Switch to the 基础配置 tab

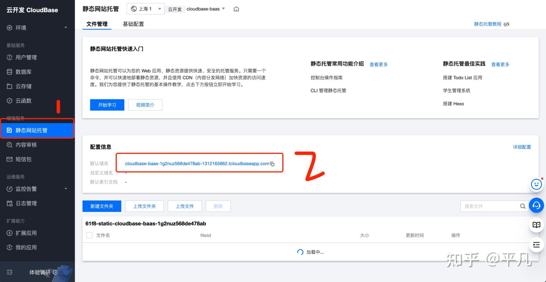click(133, 24)
